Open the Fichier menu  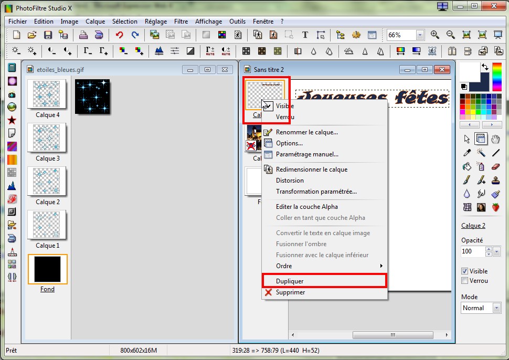[x=17, y=22]
